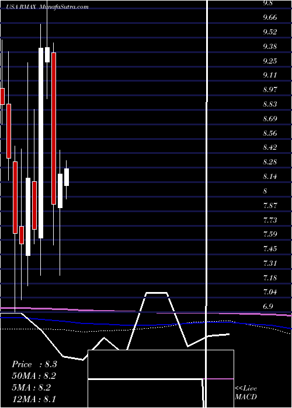The image size is (292, 408).
Task: Click the 8.83 price axis label
Action: (270, 104)
